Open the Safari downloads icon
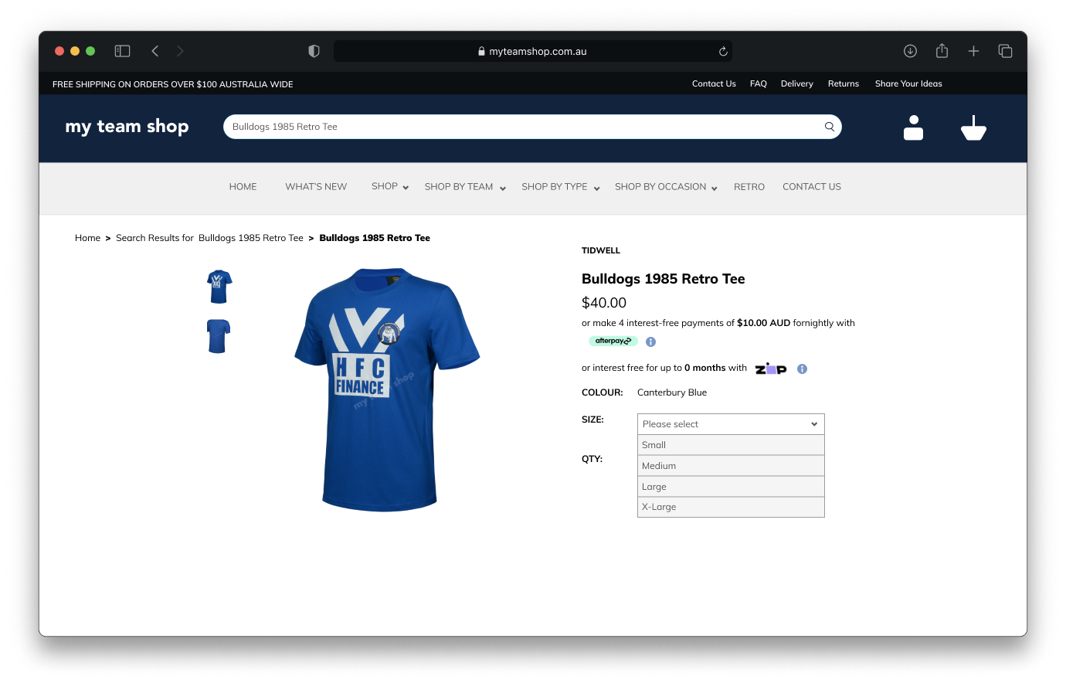The width and height of the screenshot is (1066, 683). (910, 51)
